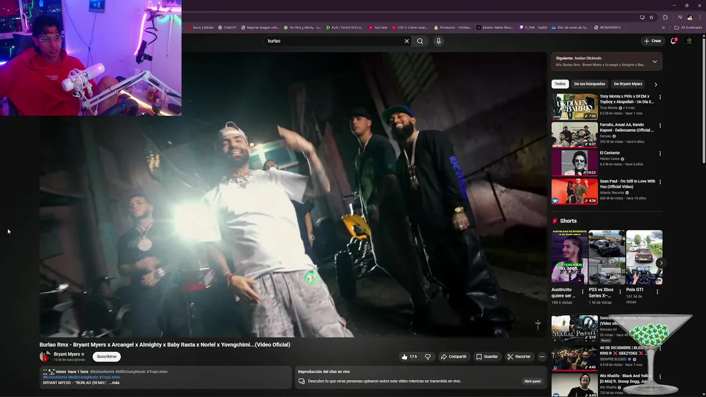Open Chrome three-dot menu
This screenshot has width=706, height=397.
(699, 17)
